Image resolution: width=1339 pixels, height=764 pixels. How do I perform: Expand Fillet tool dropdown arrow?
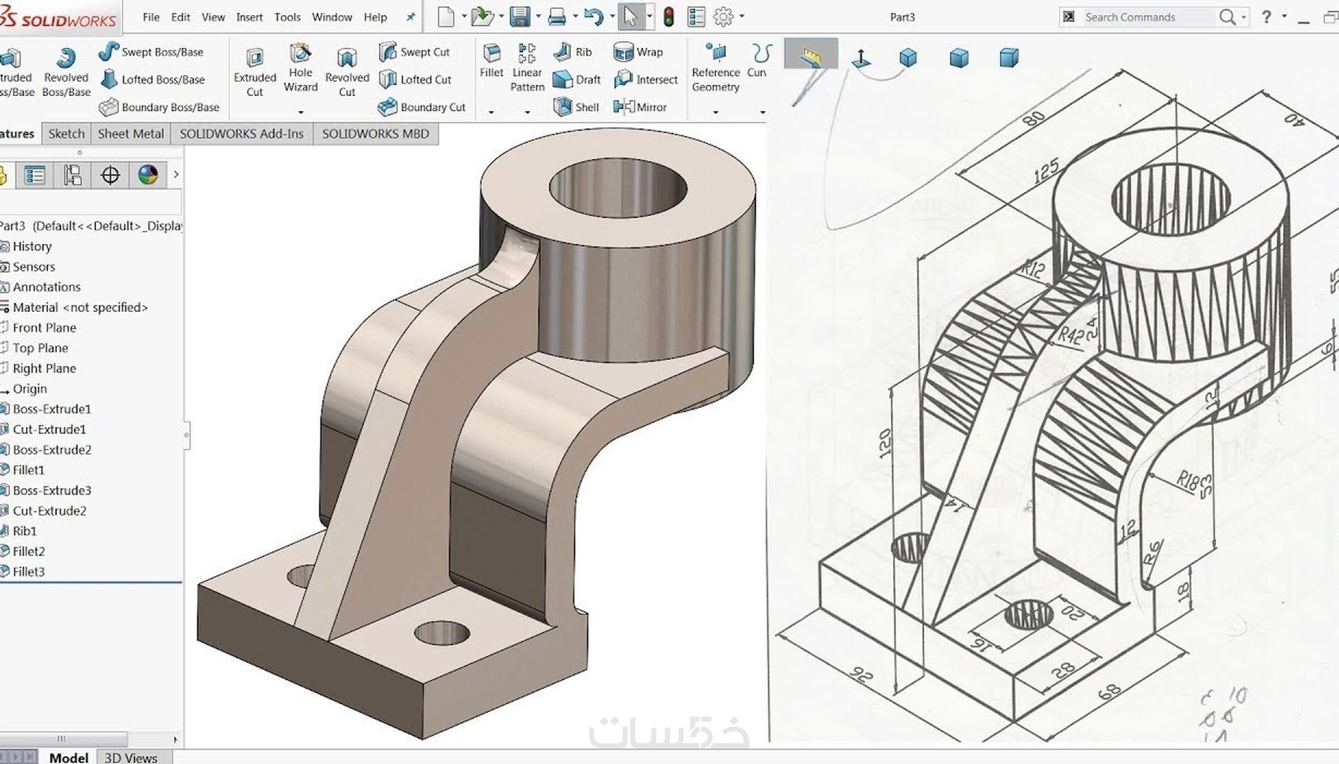(x=491, y=112)
